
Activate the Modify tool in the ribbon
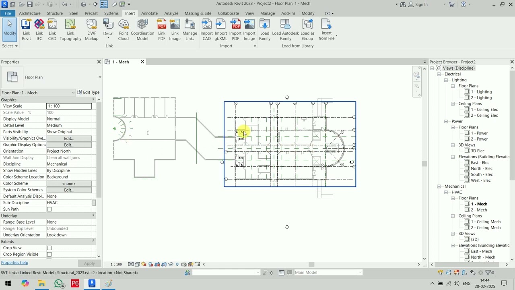point(10,29)
